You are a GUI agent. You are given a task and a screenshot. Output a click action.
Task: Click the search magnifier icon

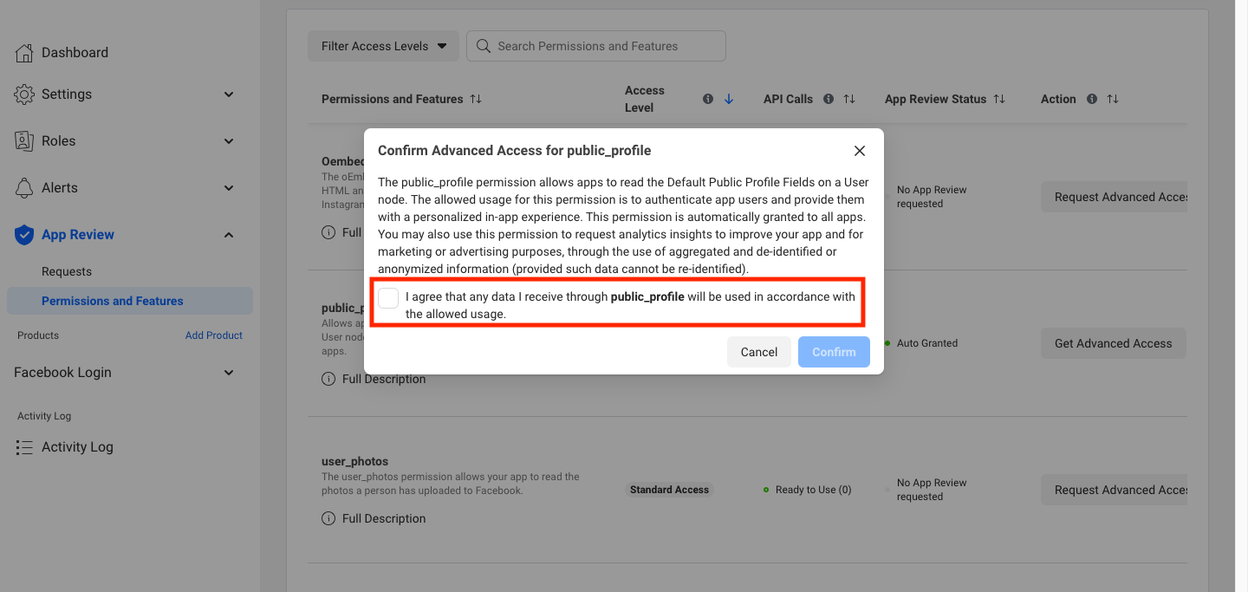click(x=483, y=46)
